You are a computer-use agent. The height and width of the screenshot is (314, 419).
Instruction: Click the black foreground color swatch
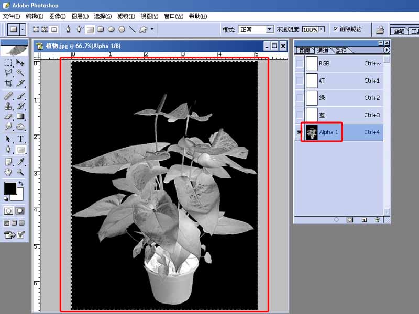click(10, 188)
